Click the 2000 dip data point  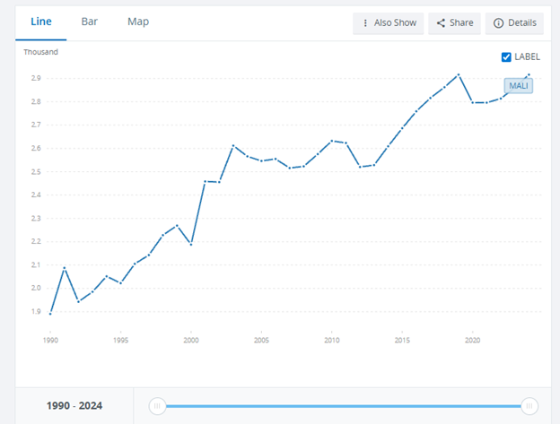[190, 244]
